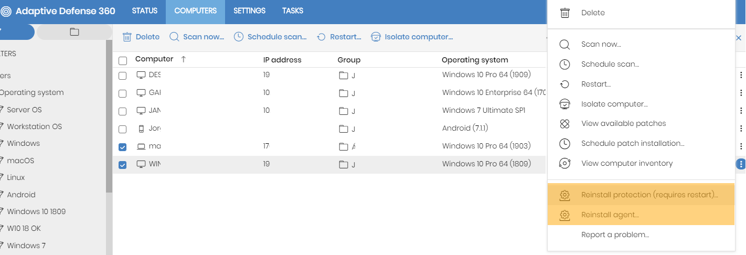Close panel with X at top right

pos(739,37)
